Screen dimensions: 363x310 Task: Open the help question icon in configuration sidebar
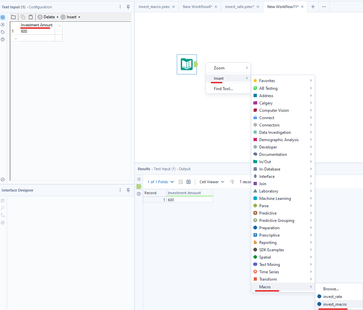[x=3, y=39]
